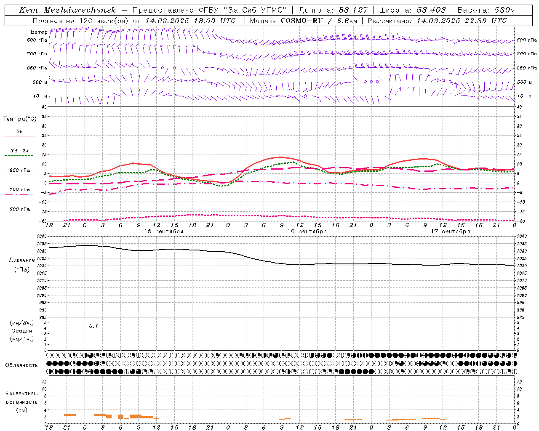Click the pink long-dashed line below '850 гПа' in the temperature legend

[19, 175]
